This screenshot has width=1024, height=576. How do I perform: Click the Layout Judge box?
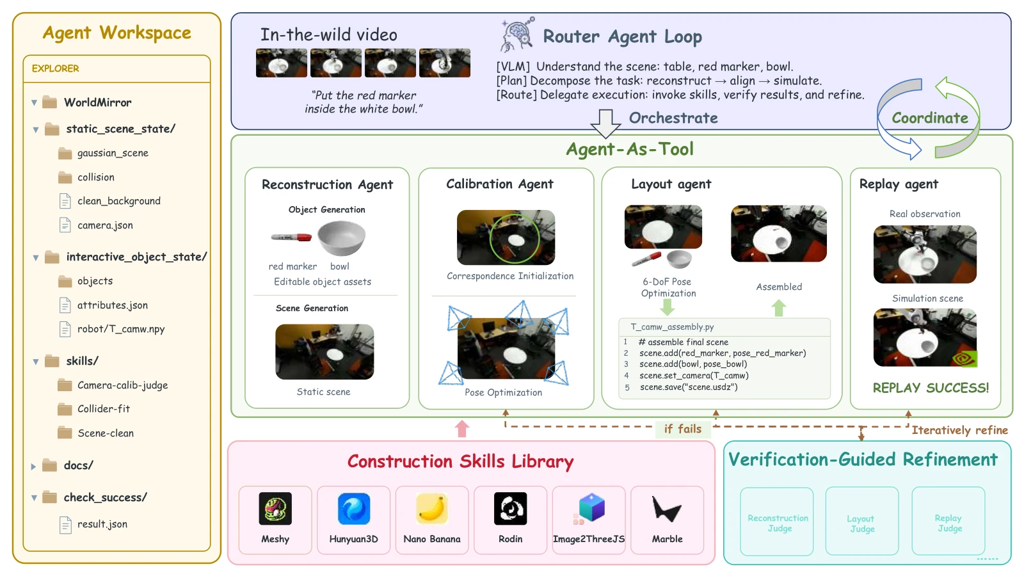(862, 521)
